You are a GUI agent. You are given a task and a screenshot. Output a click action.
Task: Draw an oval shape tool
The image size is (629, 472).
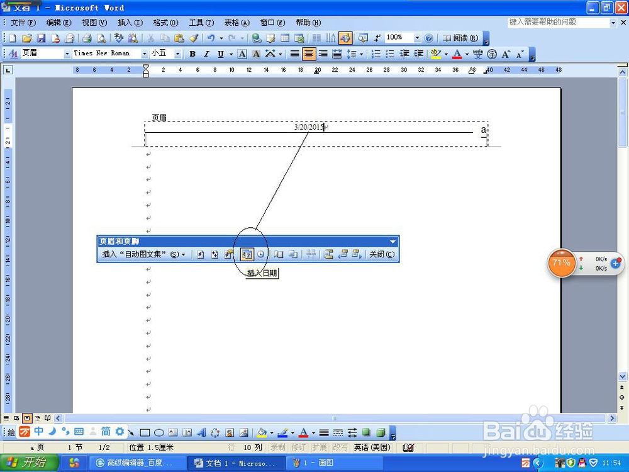click(159, 433)
